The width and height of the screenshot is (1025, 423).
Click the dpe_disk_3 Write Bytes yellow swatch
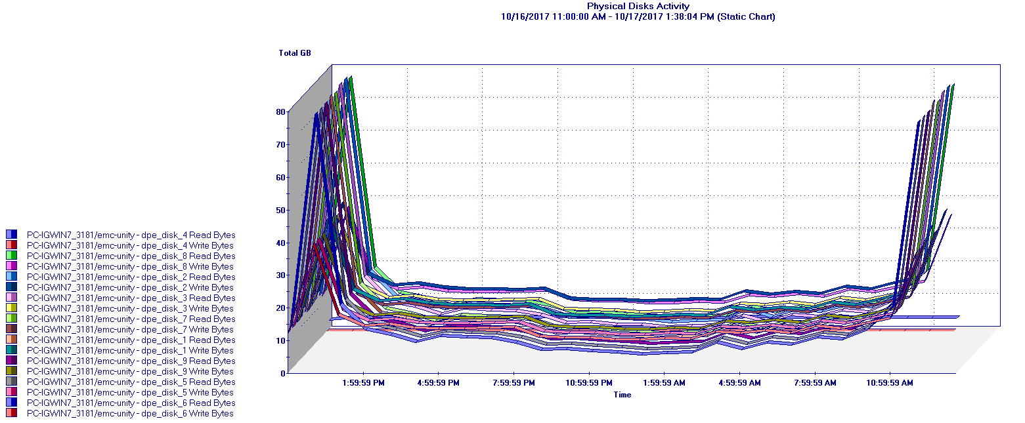coord(11,308)
